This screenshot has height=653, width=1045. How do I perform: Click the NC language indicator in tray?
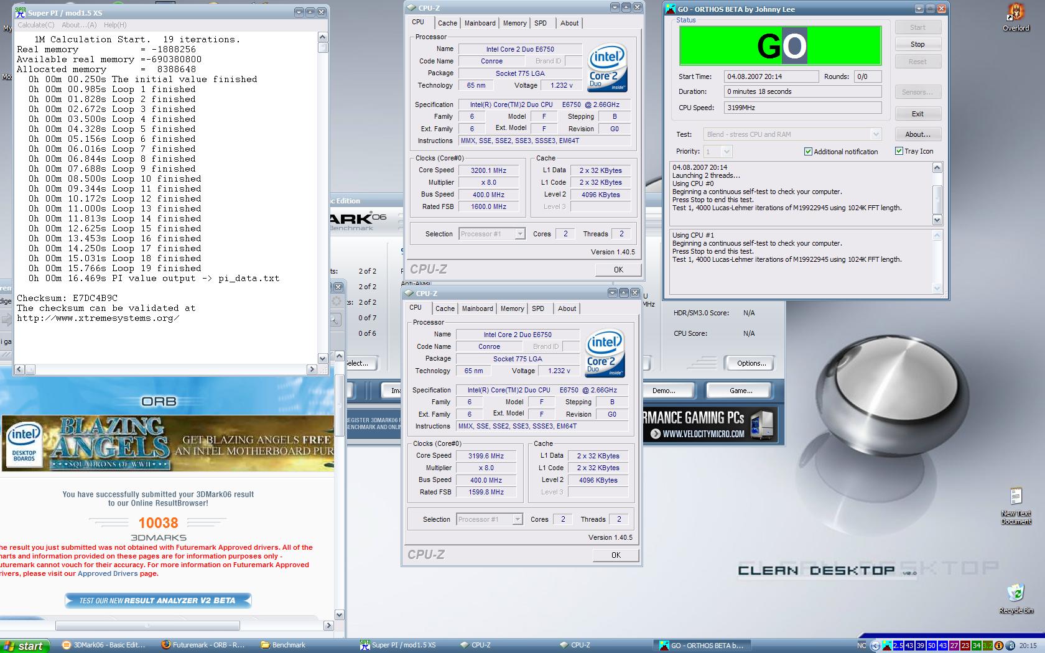click(x=862, y=646)
